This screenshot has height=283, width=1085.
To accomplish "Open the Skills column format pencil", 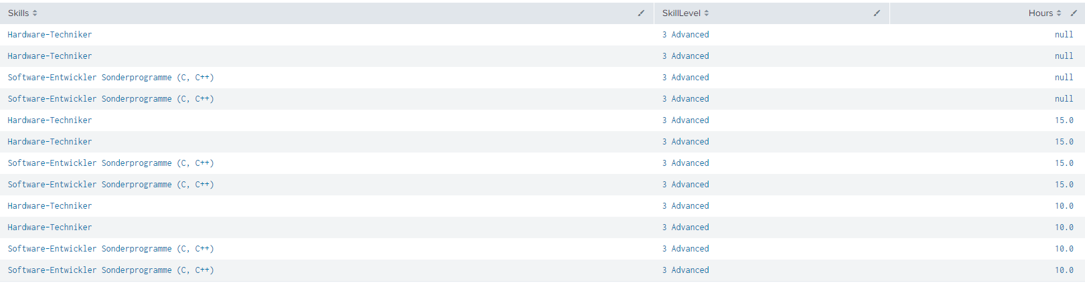I will [641, 13].
